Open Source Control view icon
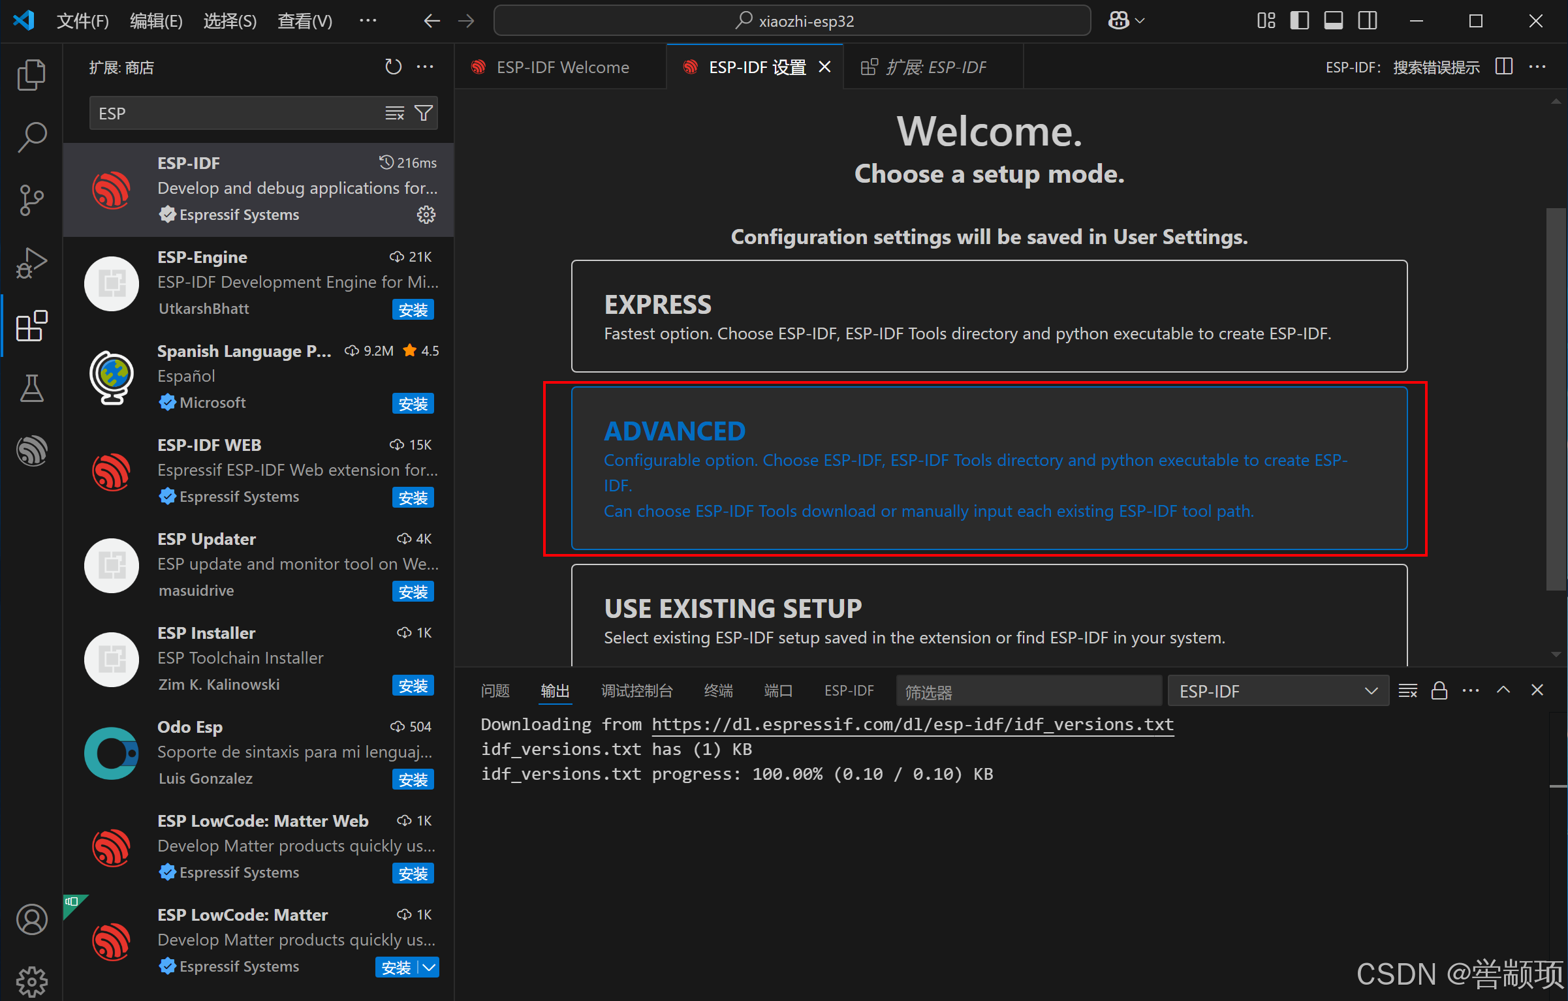Screen dimensions: 1568x1001 [x=31, y=200]
